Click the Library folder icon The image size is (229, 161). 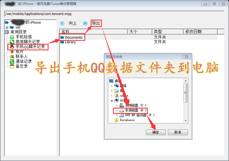coord(62,42)
